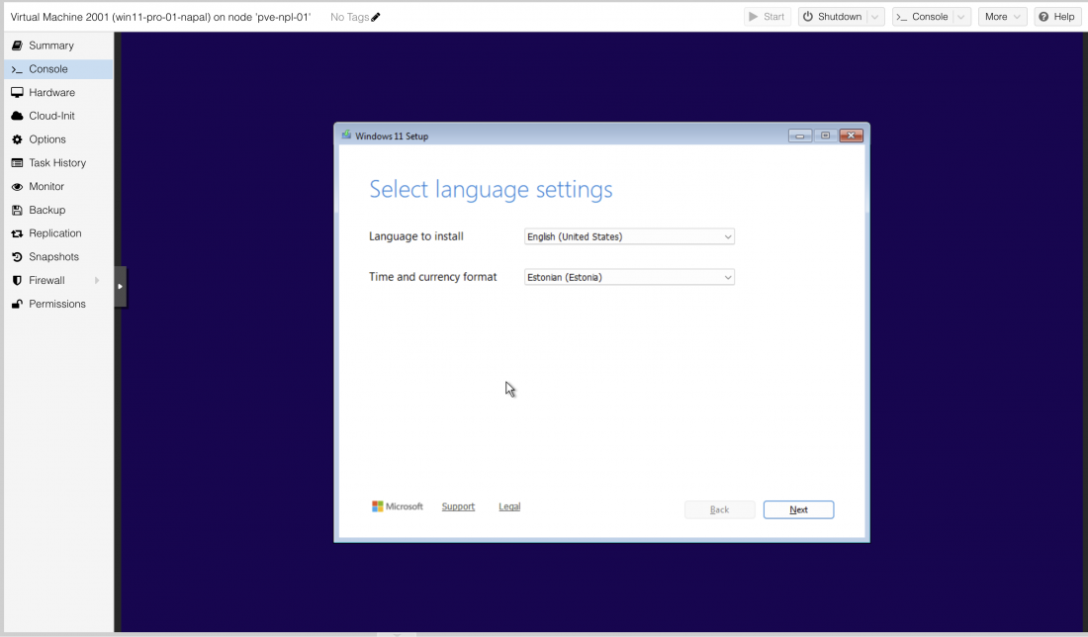Expand the Firewall submenu arrow
The height and width of the screenshot is (637, 1088).
pos(97,280)
